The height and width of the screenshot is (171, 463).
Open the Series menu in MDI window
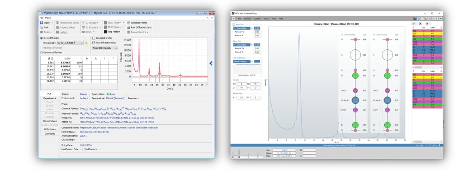coord(266,19)
